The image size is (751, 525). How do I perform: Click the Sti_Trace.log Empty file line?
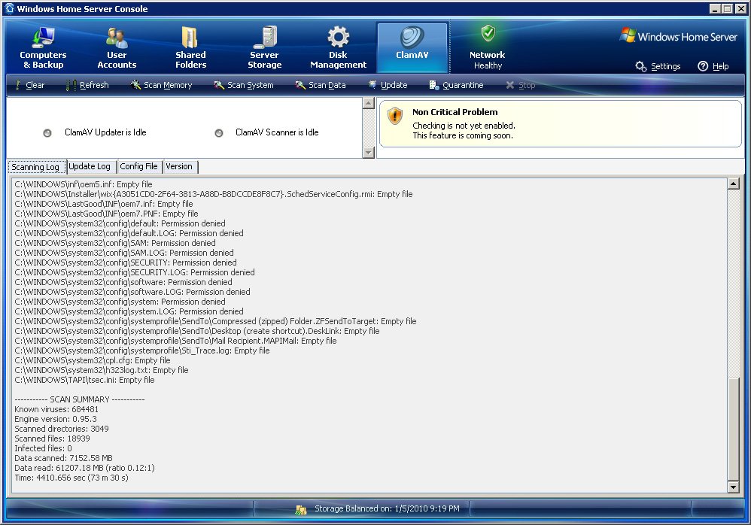[x=142, y=351]
